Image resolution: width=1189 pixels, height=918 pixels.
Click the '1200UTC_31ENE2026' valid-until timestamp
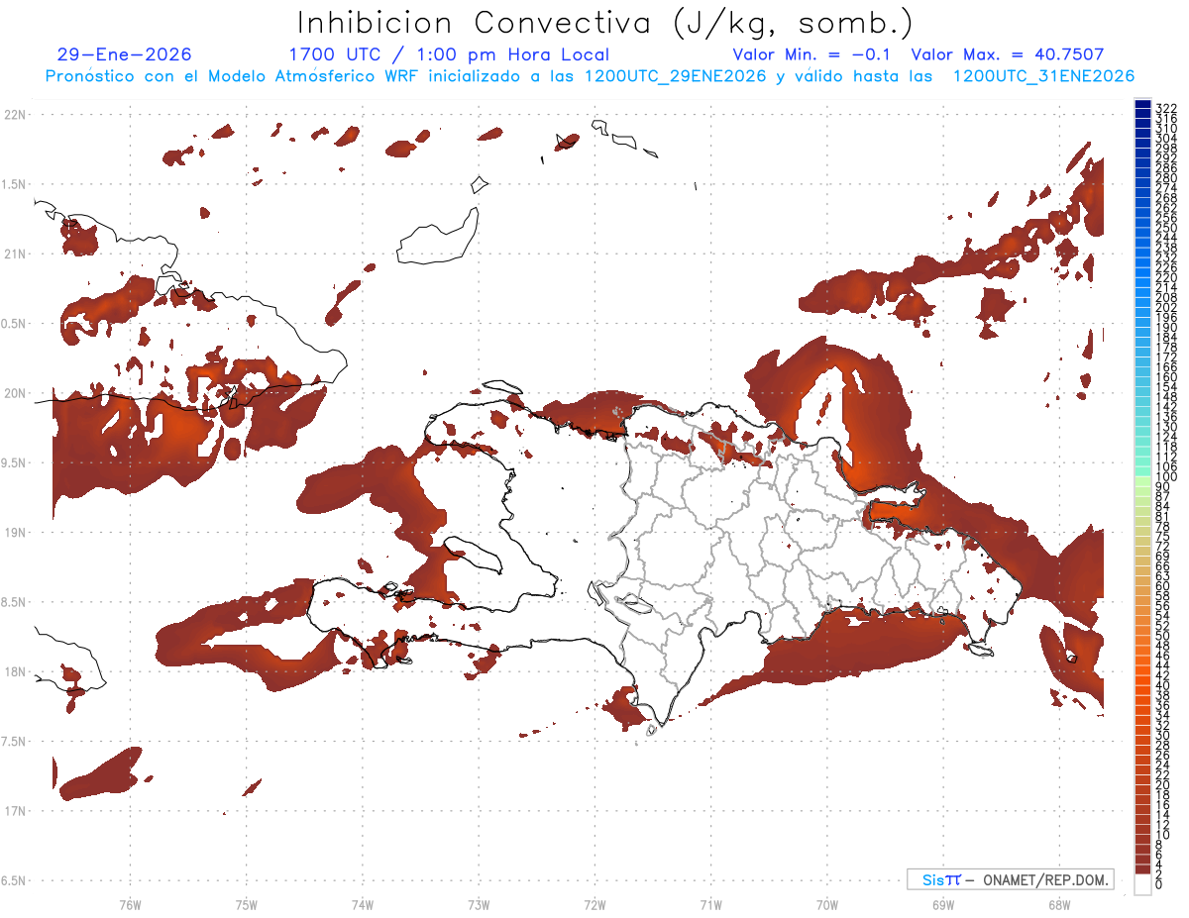pyautogui.click(x=1043, y=76)
